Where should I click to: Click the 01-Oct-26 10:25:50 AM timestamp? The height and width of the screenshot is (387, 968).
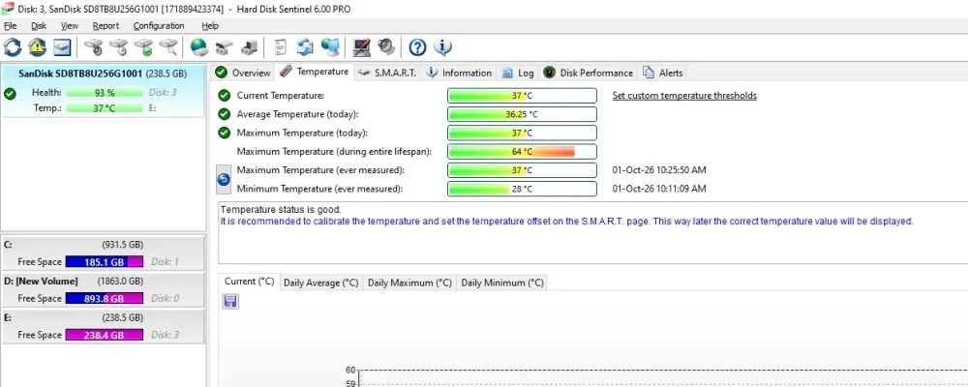(658, 169)
